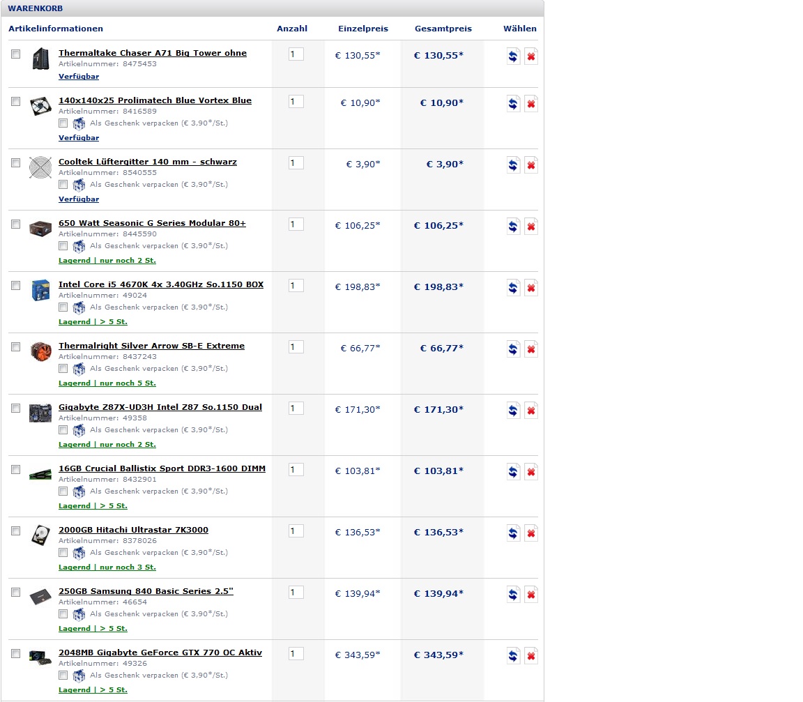Click the WARENKORB title text
Viewport: 803px width, 702px height.
[x=36, y=8]
